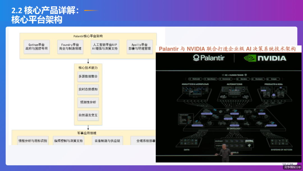303x171 pixels.
Task: Click the "ONTOLOGY" label in the image
Action: point(234,129)
